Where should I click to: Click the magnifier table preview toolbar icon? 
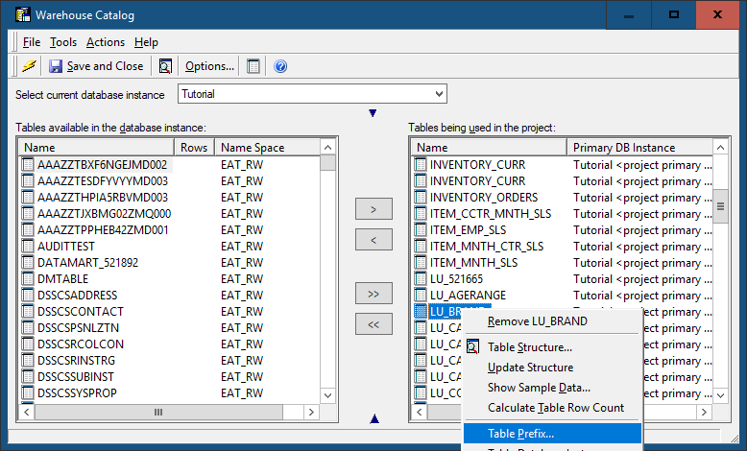pyautogui.click(x=165, y=66)
